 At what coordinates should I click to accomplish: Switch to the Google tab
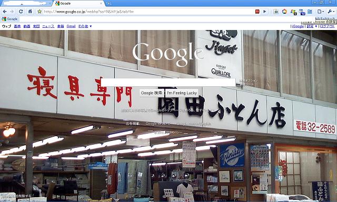pos(78,4)
